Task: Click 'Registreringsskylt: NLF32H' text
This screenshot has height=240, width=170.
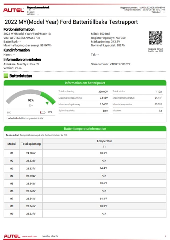Action: pos(108,38)
